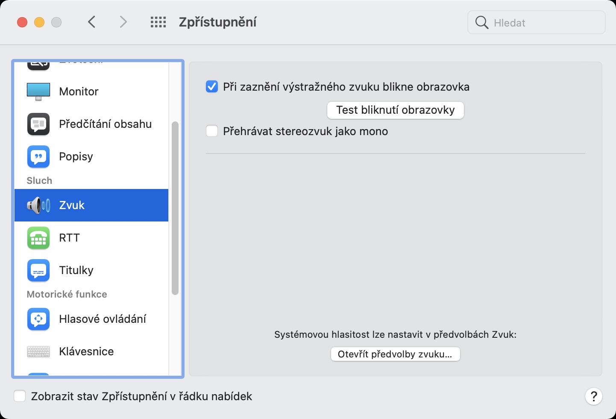Click the sidebar vertical scrollbar thumb
The height and width of the screenshot is (419, 616).
pos(175,208)
